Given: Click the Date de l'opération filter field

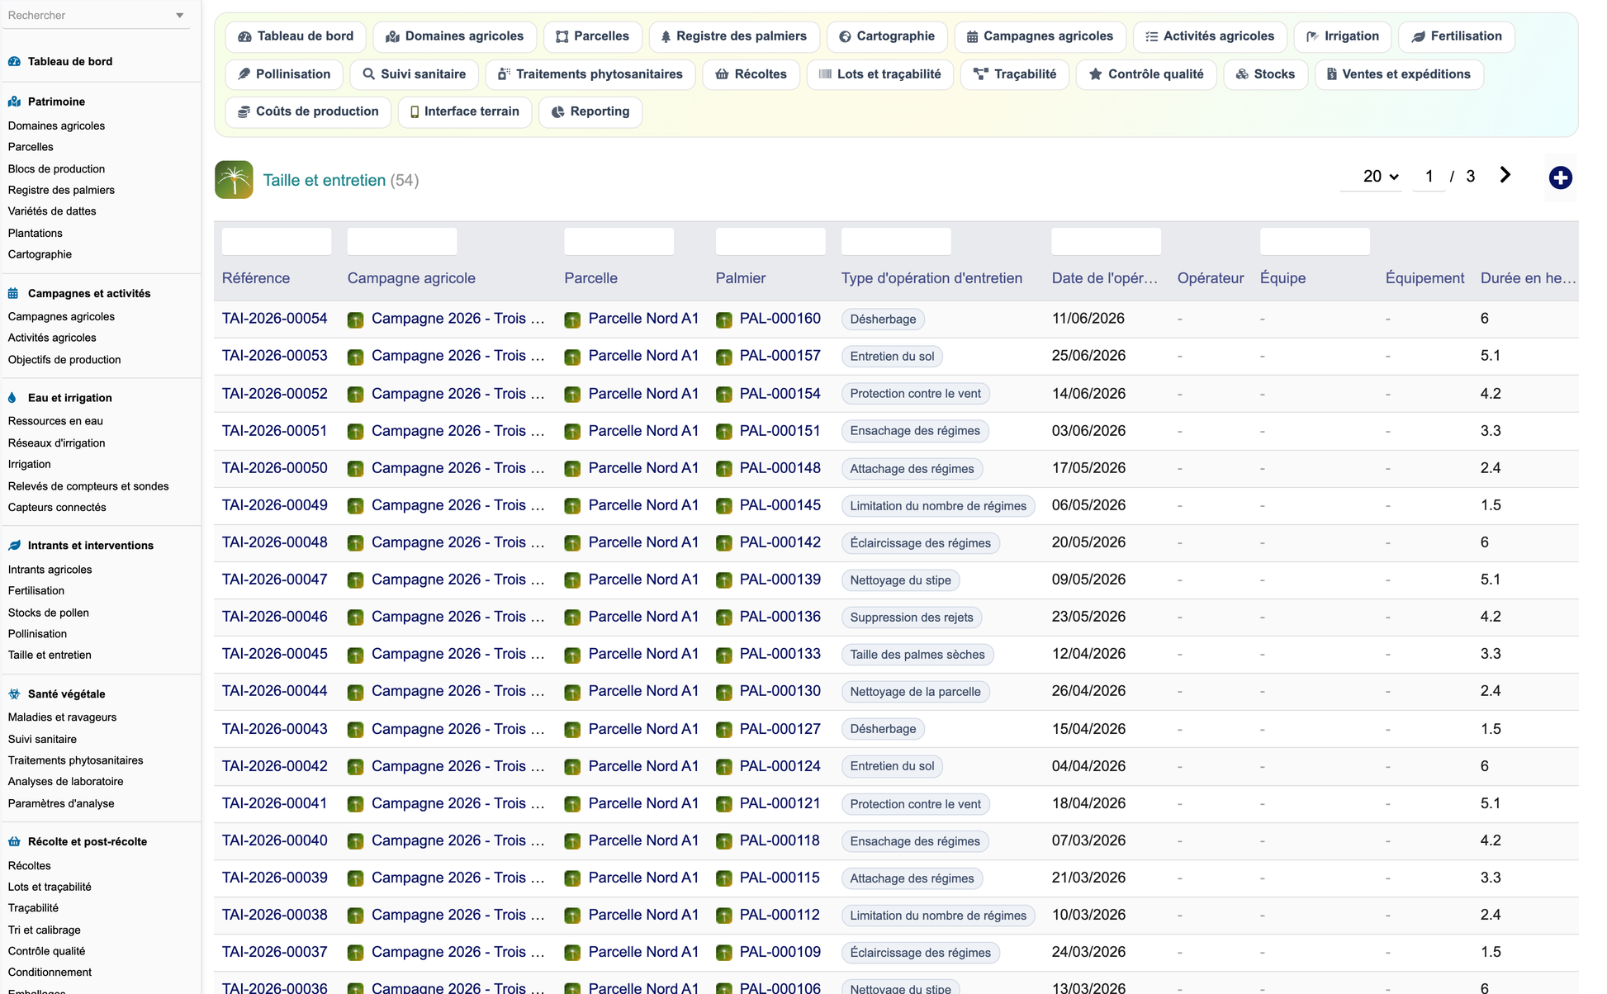Looking at the screenshot, I should (x=1106, y=241).
